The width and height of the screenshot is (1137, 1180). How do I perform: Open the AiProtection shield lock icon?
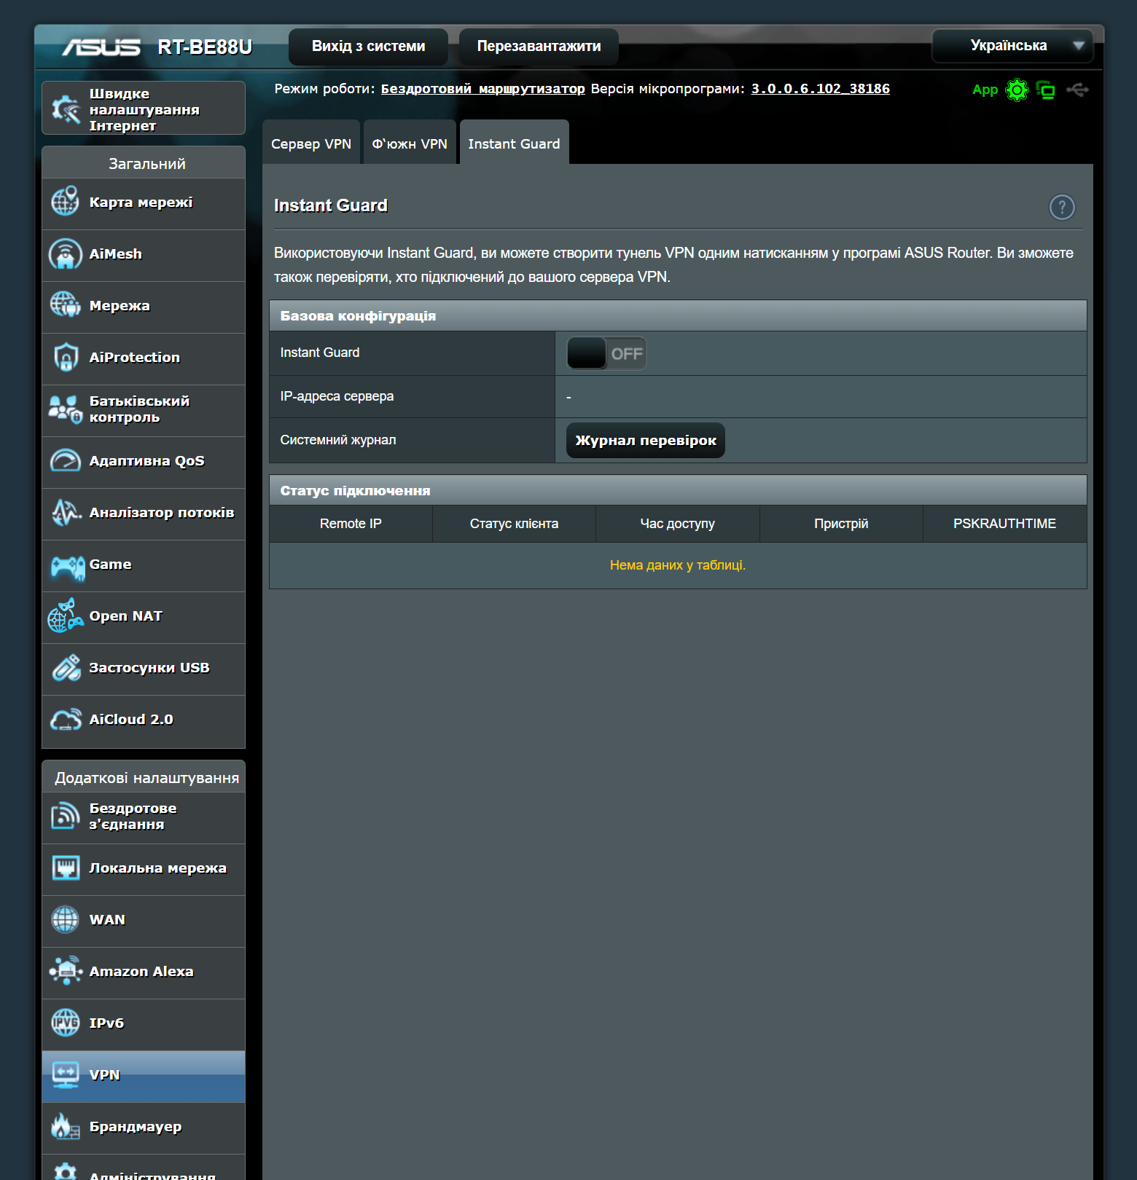[66, 357]
